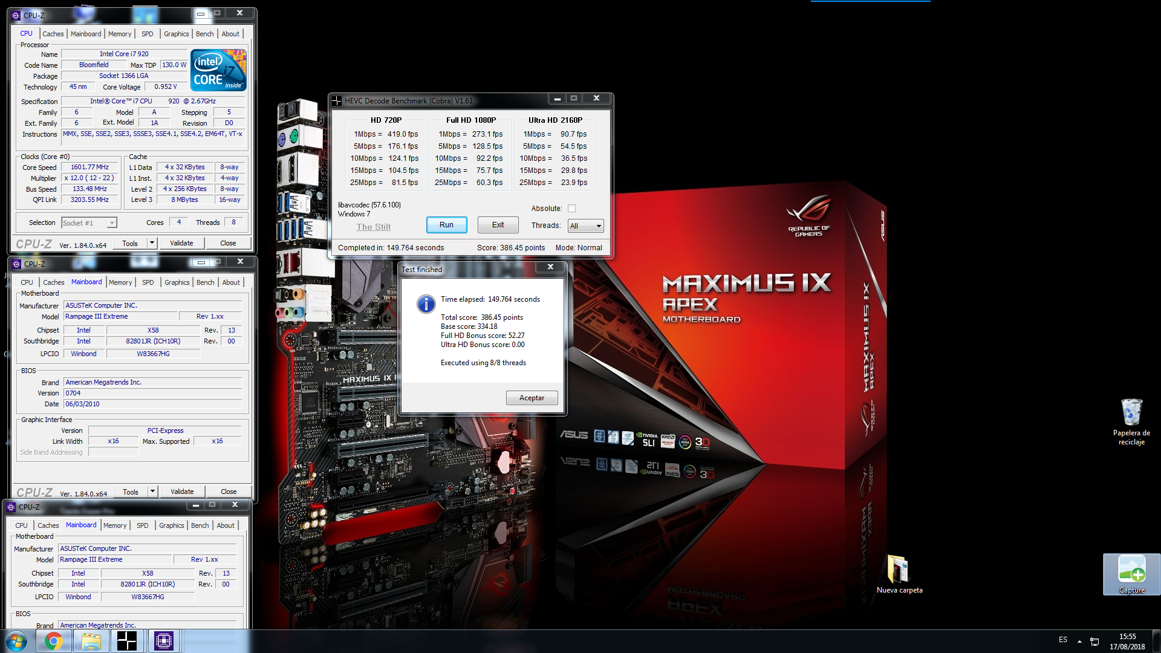Click the ES language indicator
This screenshot has height=653, width=1161.
coord(1063,640)
